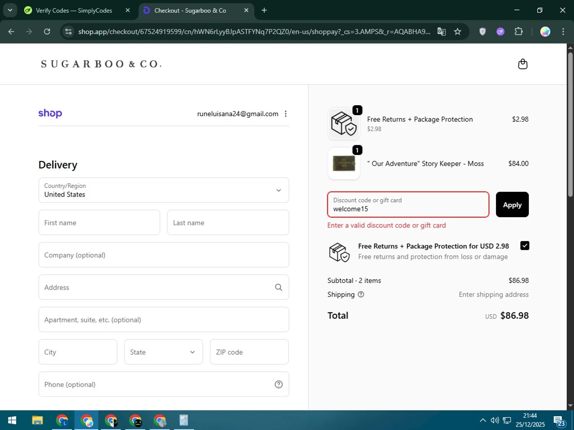Open the notification center with 23 alerts
Viewport: 574px width, 430px height.
click(x=559, y=421)
